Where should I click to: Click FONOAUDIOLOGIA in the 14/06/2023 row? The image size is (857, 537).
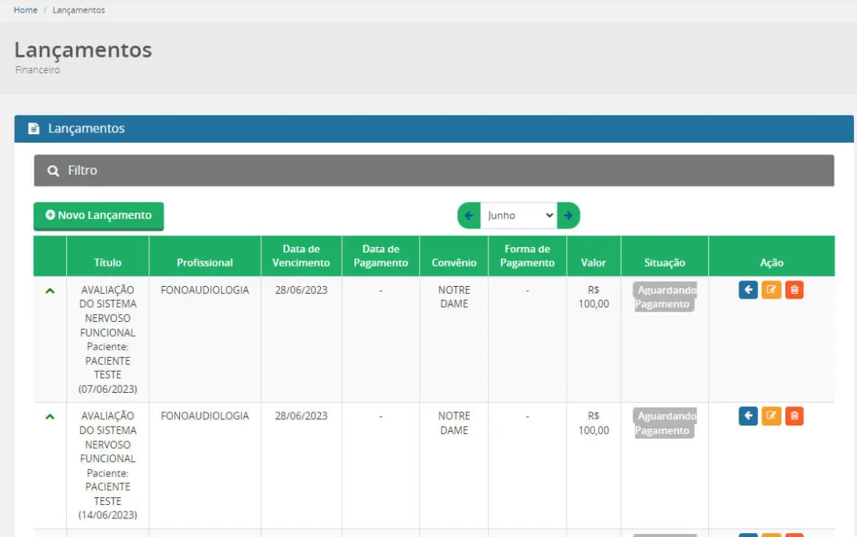click(x=205, y=416)
